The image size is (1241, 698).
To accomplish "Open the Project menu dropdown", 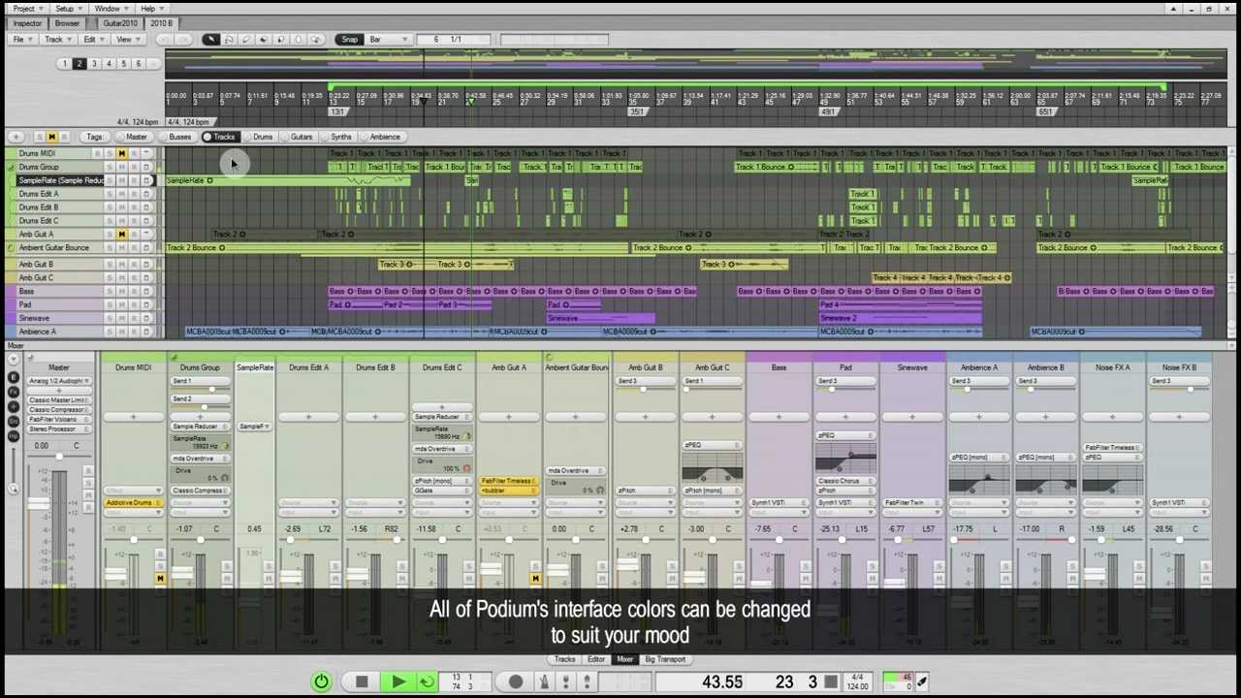I will pos(27,9).
